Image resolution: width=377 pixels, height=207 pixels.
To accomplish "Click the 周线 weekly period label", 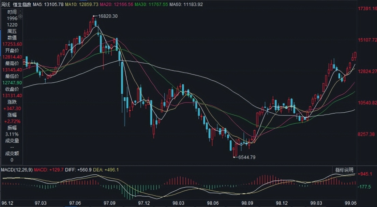I will pyautogui.click(x=6, y=4).
